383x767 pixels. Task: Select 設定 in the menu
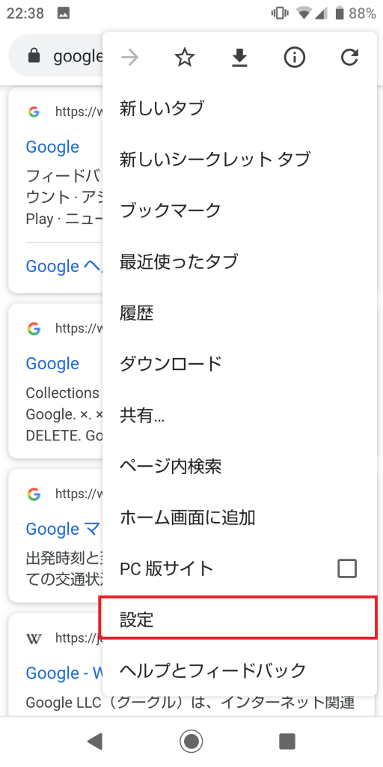(x=240, y=619)
